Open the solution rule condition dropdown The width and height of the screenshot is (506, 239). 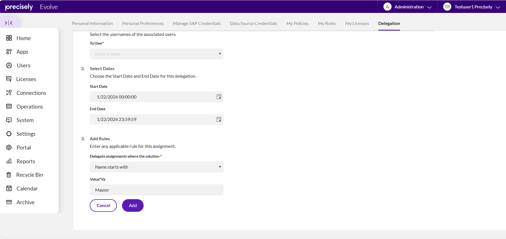157,167
